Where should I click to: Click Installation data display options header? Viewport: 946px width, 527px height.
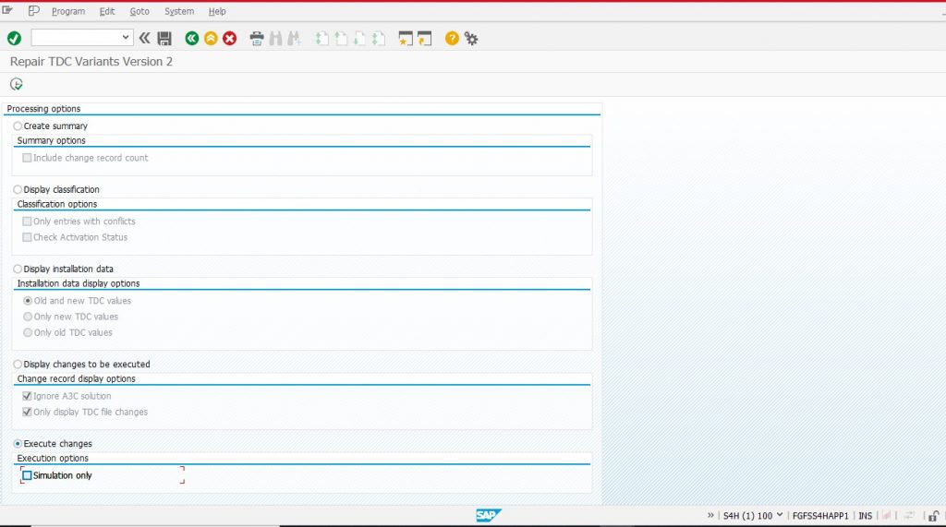tap(79, 283)
